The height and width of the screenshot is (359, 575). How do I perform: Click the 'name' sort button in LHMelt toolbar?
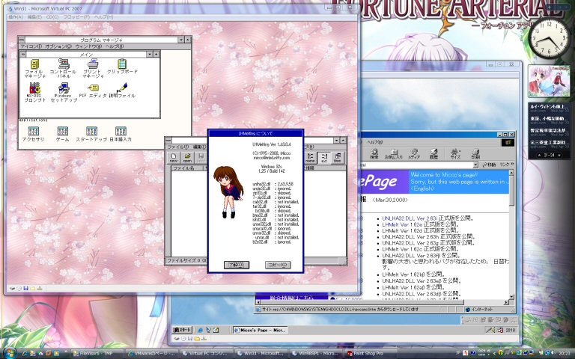coord(310,158)
